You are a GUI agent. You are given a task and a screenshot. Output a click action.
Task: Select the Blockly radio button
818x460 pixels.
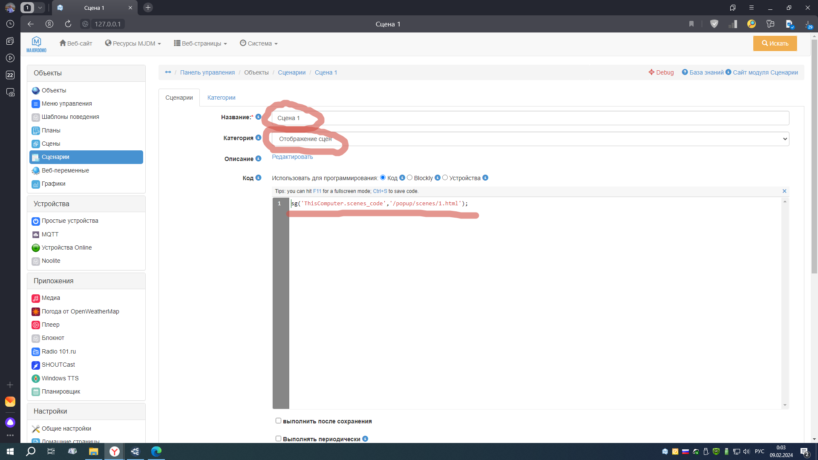(409, 178)
